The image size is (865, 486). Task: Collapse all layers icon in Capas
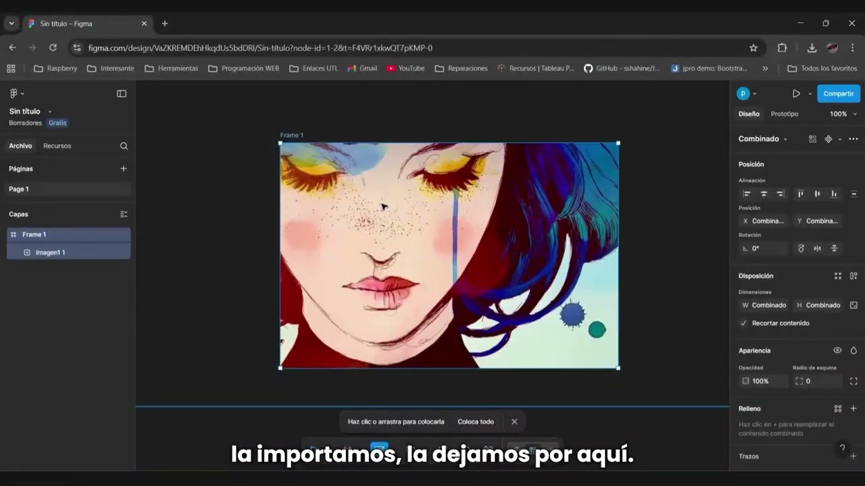tap(124, 214)
